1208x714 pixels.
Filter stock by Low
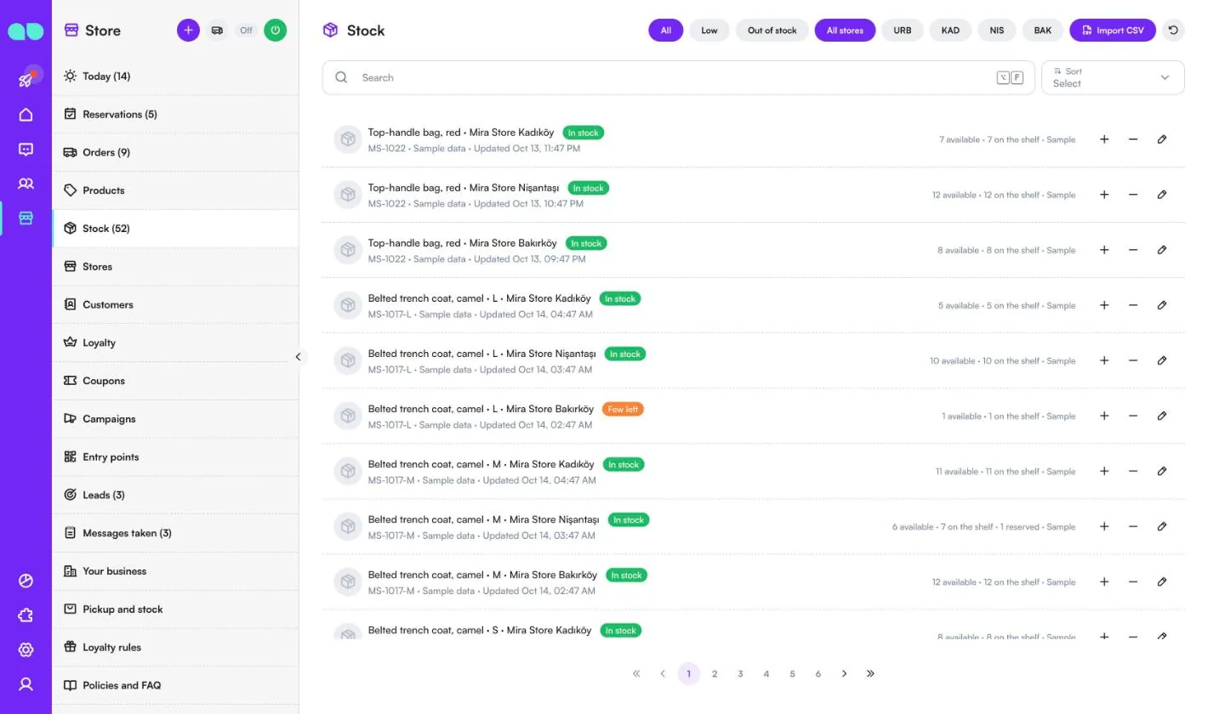pos(709,31)
